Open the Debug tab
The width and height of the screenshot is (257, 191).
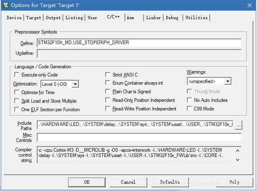172,18
